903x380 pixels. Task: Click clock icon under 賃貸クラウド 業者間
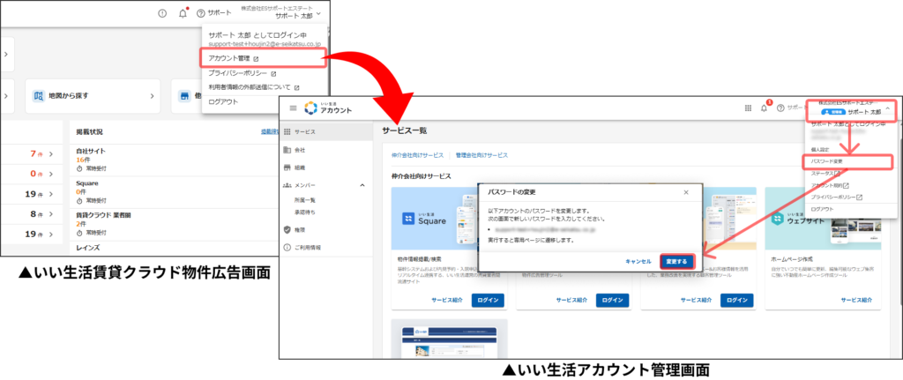coord(79,233)
